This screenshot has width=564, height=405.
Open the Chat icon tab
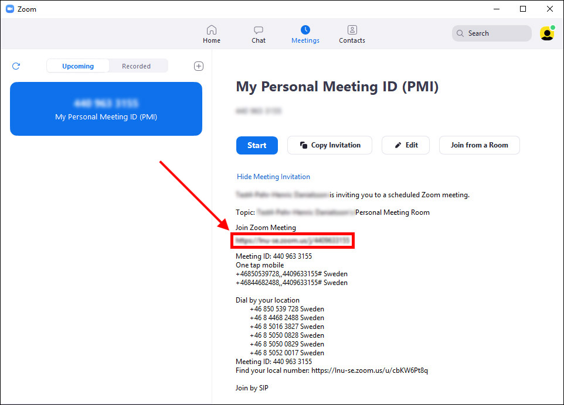[x=259, y=30]
